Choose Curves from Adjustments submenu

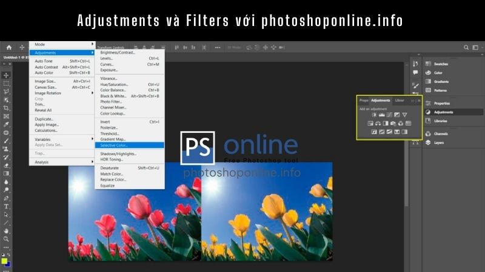point(130,65)
